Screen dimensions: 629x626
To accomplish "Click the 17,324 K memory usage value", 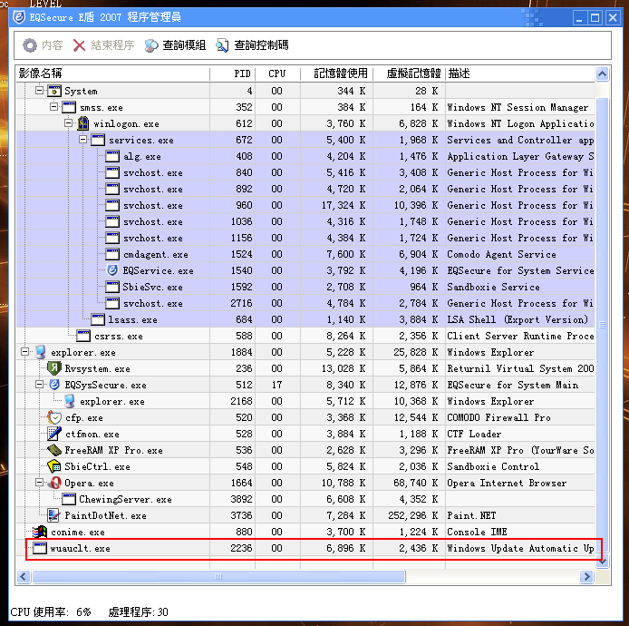I will 344,205.
